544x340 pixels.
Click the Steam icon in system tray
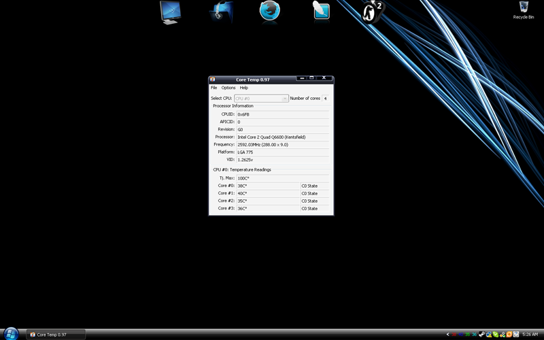click(482, 335)
